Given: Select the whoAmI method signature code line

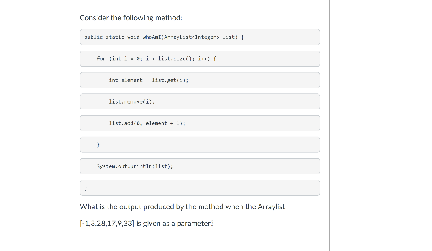Looking at the screenshot, I should tap(200, 37).
